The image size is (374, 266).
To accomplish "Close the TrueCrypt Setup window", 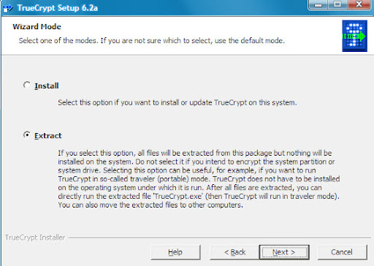I will coord(360,4).
